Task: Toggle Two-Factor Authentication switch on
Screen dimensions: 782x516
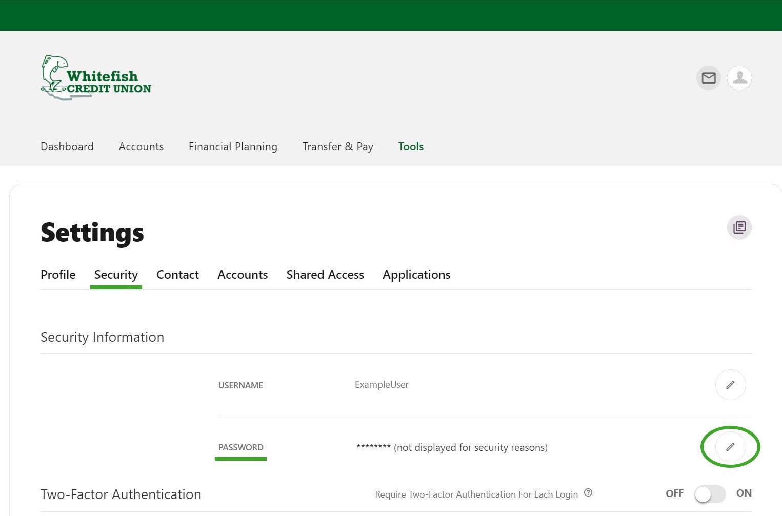Action: tap(710, 494)
